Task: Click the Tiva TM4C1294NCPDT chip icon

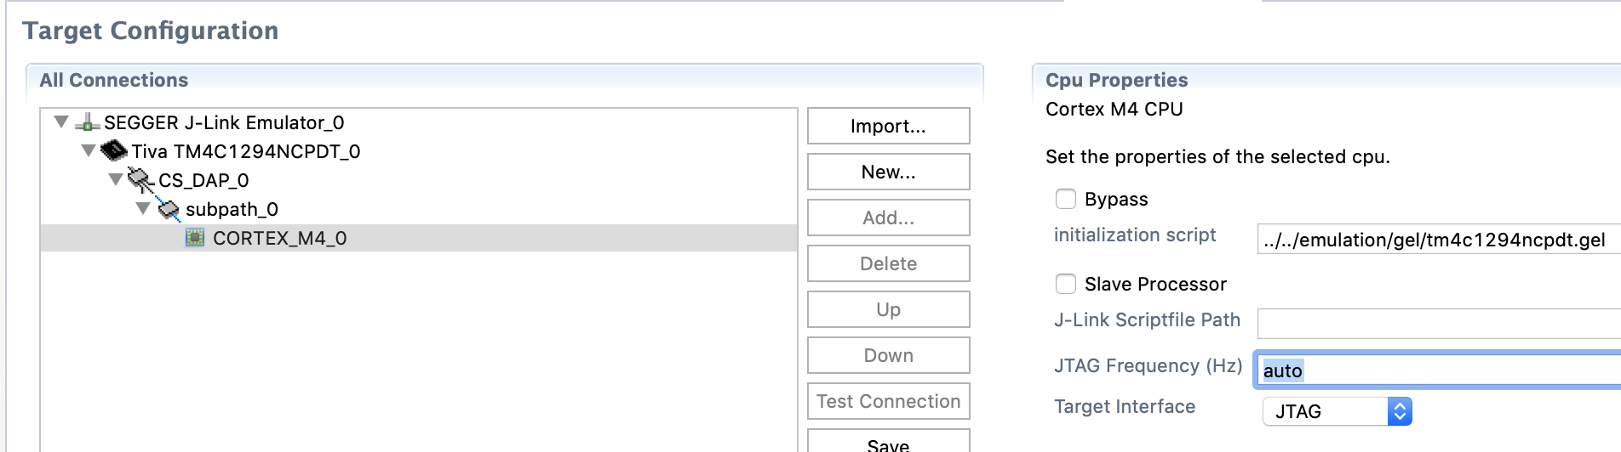Action: tap(114, 151)
